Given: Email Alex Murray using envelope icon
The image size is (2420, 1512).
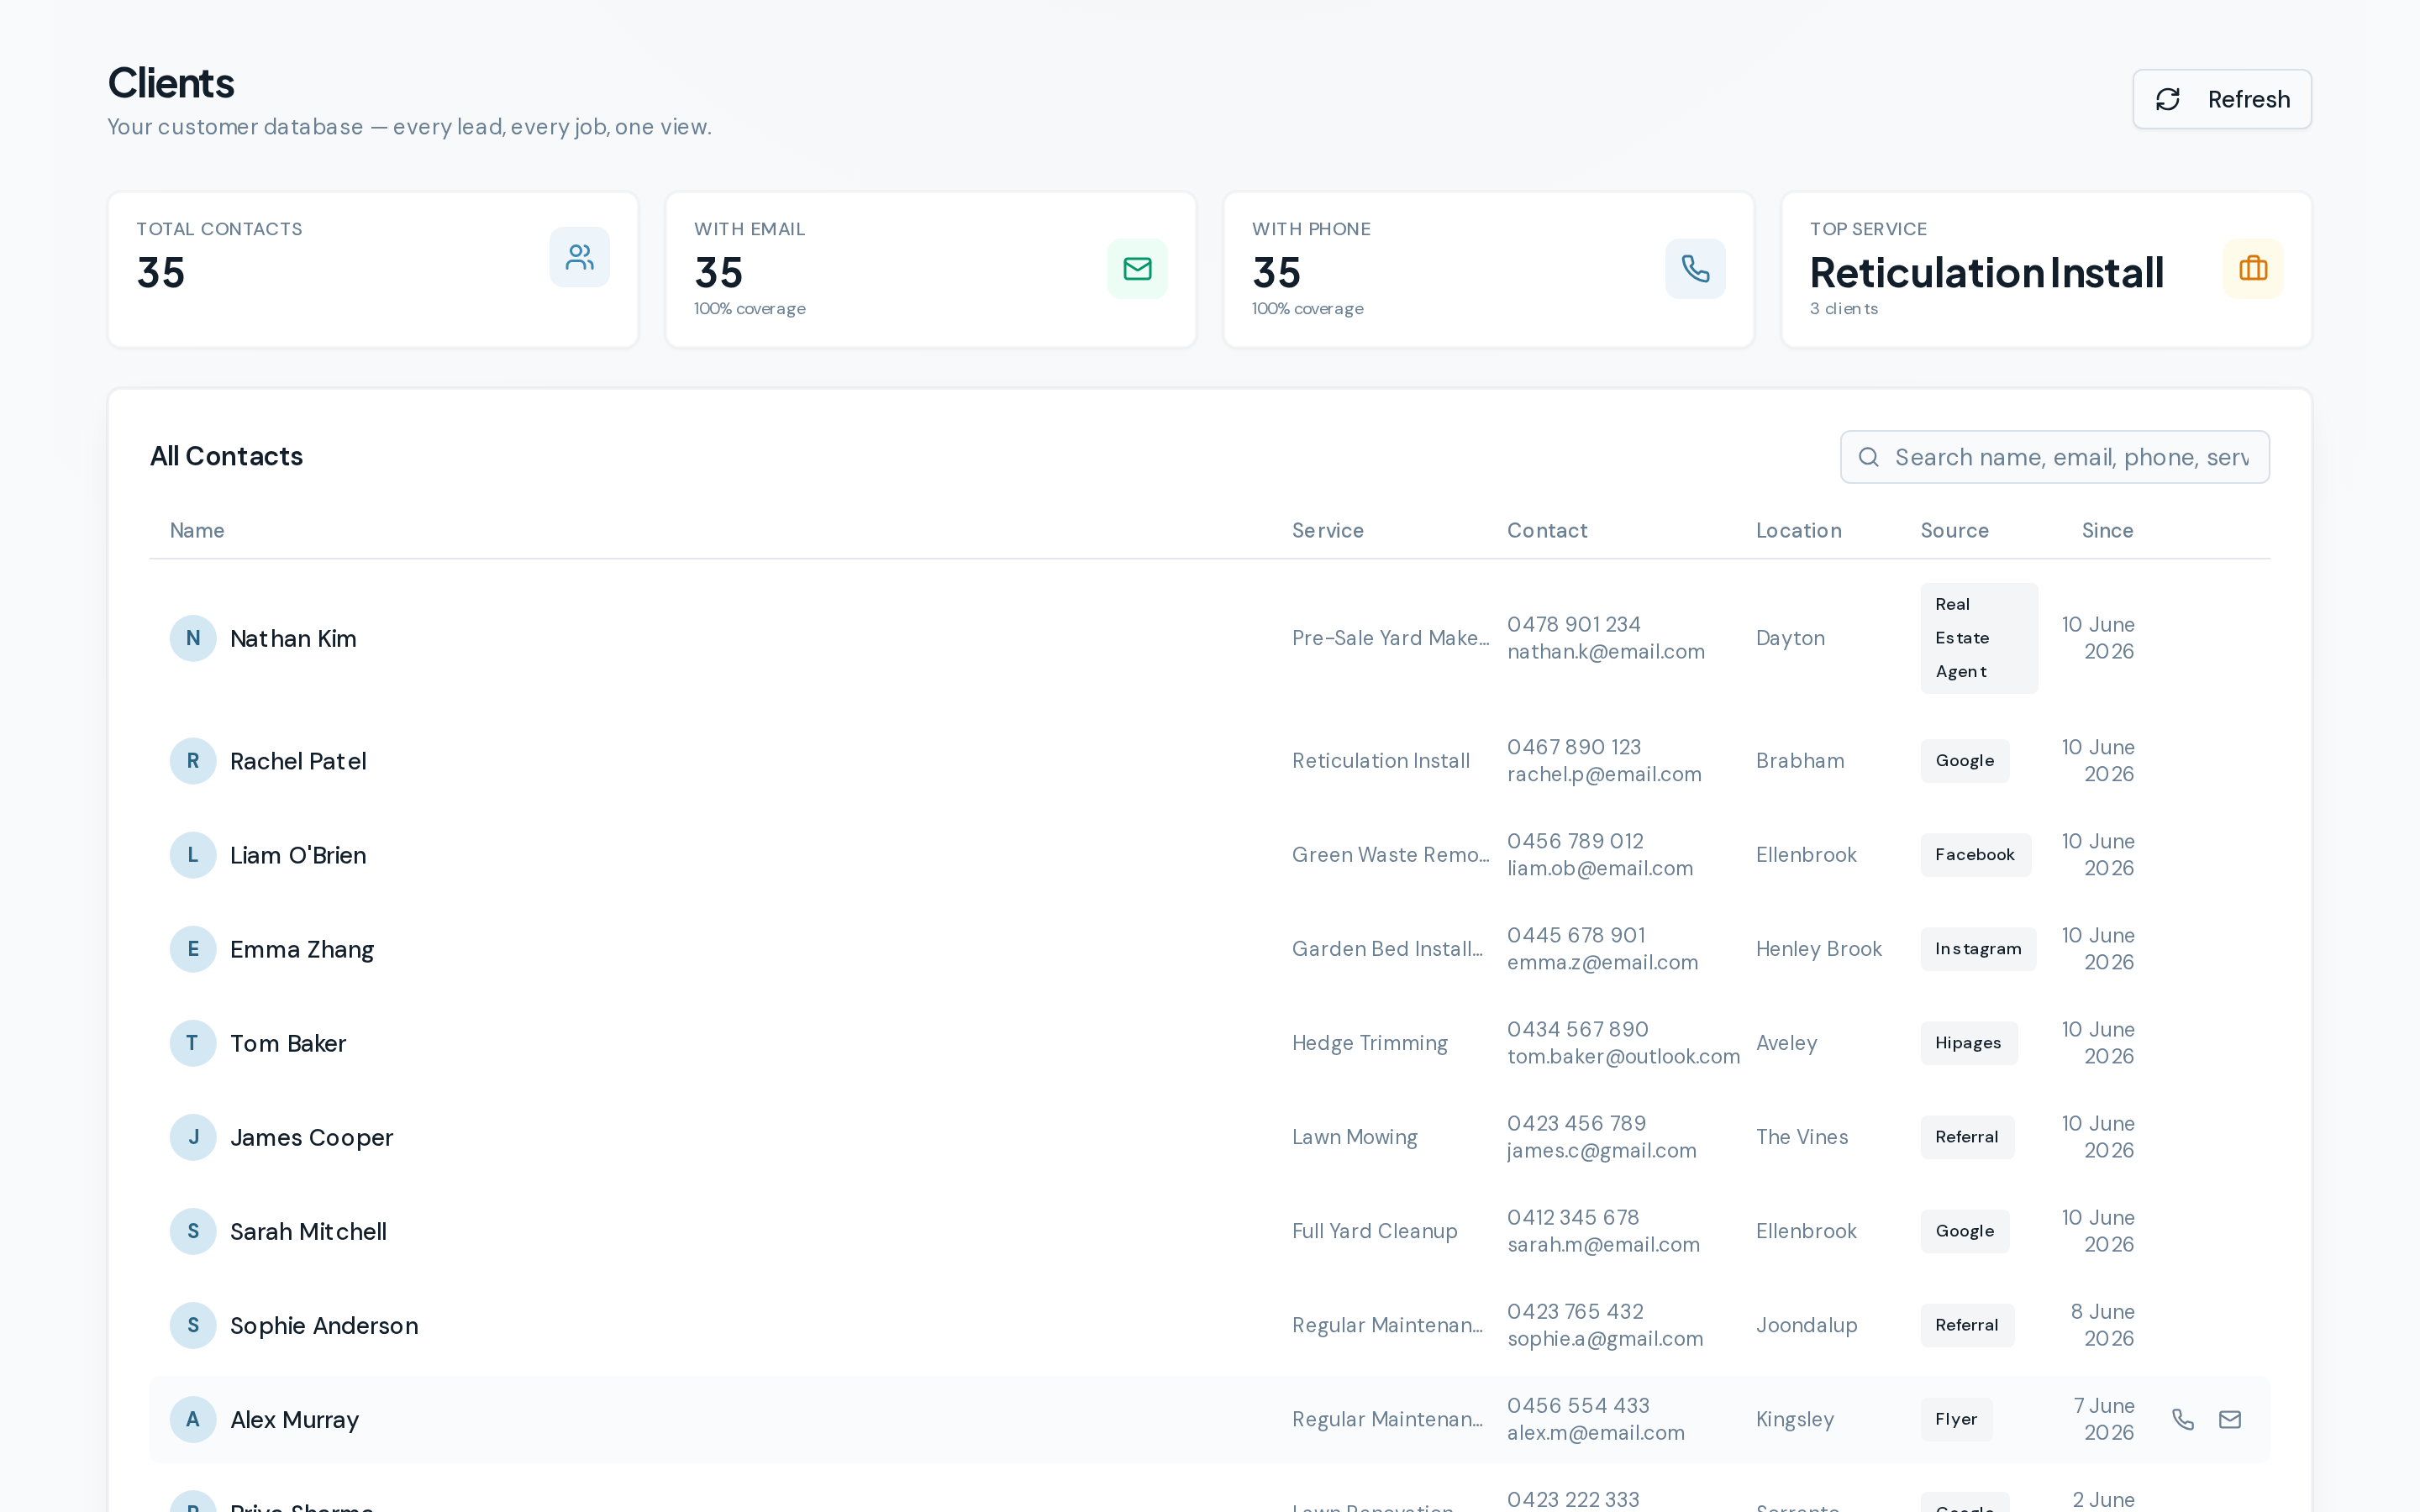Looking at the screenshot, I should coord(2230,1419).
